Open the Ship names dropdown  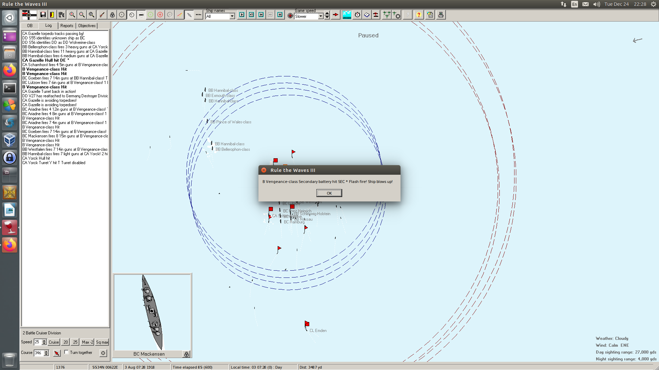[x=232, y=16]
